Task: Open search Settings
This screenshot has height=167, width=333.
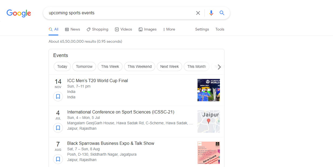Action: pyautogui.click(x=202, y=29)
